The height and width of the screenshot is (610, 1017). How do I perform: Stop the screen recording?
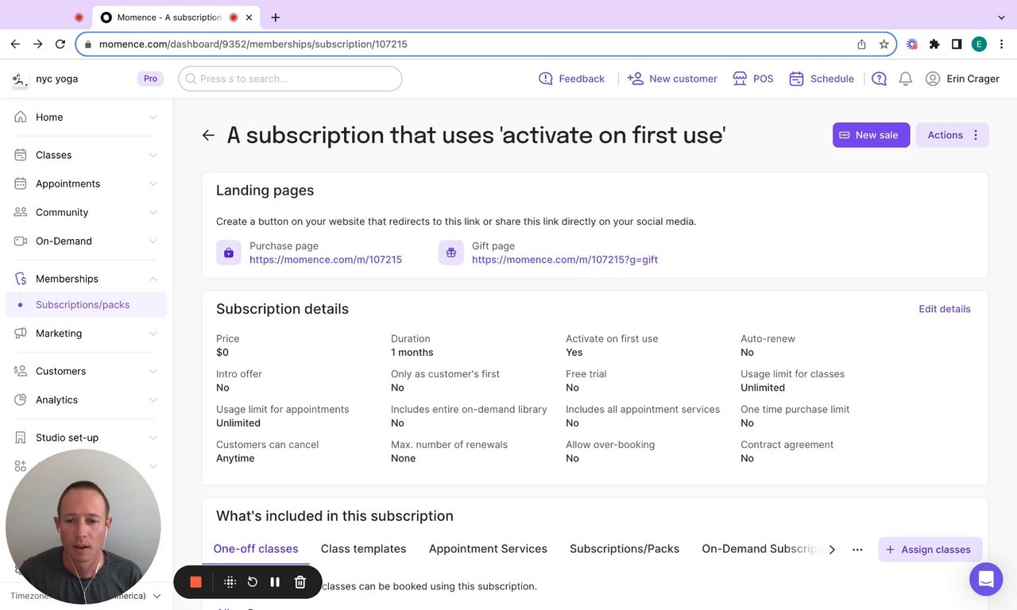195,582
